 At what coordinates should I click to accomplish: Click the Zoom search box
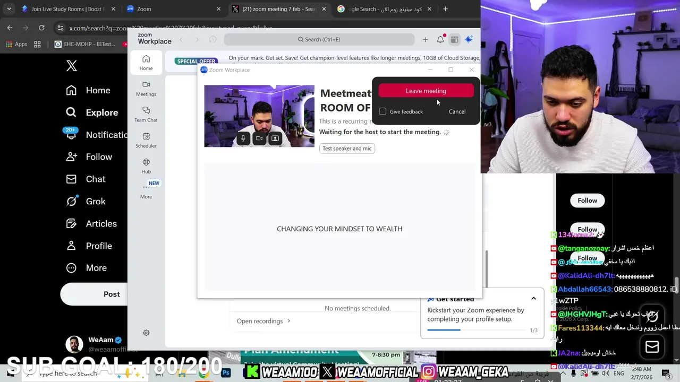pos(319,39)
